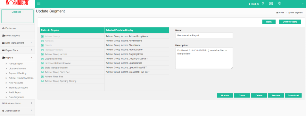
Task: Expand the Admin Section menu
Action: (x=18, y=111)
